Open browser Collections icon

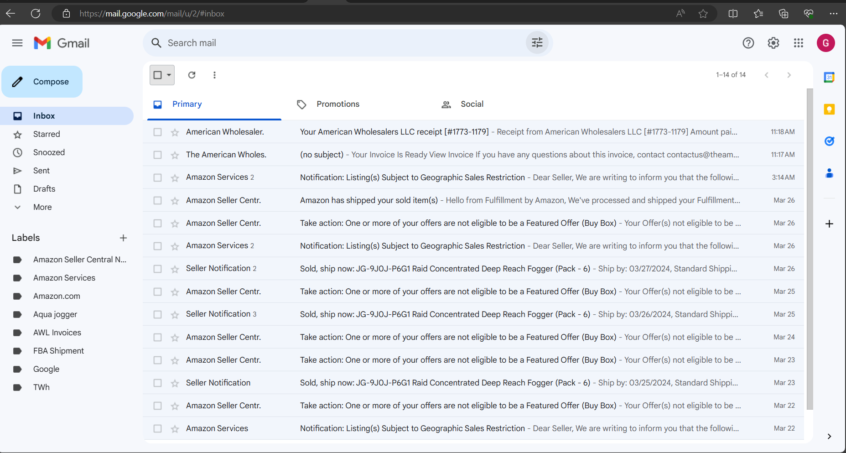(784, 14)
